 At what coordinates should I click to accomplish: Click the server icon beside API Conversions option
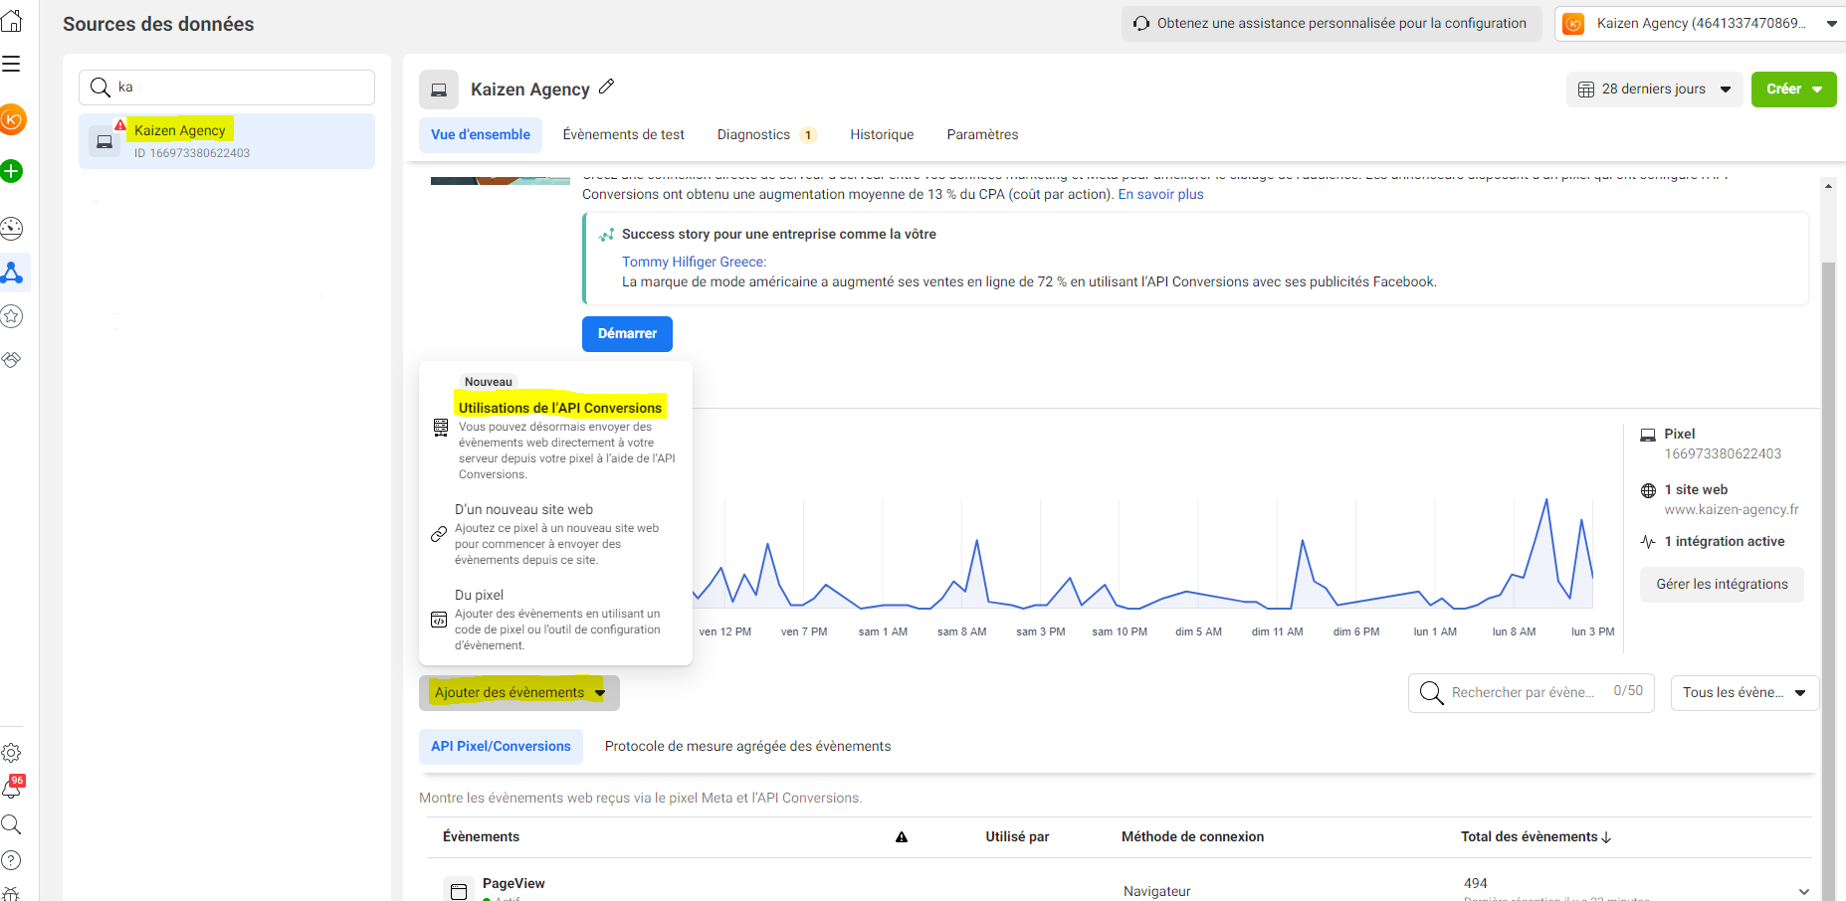pos(441,428)
